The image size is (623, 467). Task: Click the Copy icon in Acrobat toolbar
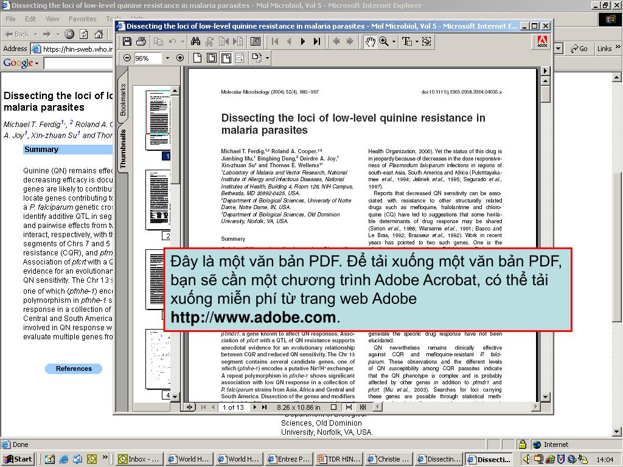coord(158,41)
